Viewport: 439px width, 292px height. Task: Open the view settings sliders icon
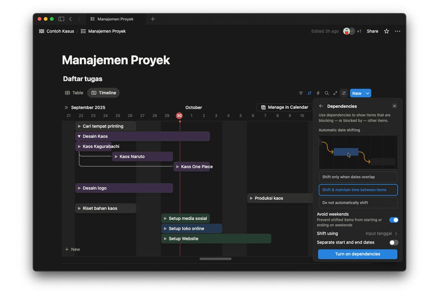(x=344, y=93)
